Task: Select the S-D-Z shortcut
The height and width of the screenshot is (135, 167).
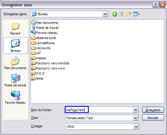Action: [38, 74]
